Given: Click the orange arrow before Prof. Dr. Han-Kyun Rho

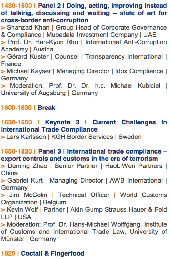Looking at the screenshot, I should click(x=3, y=42).
